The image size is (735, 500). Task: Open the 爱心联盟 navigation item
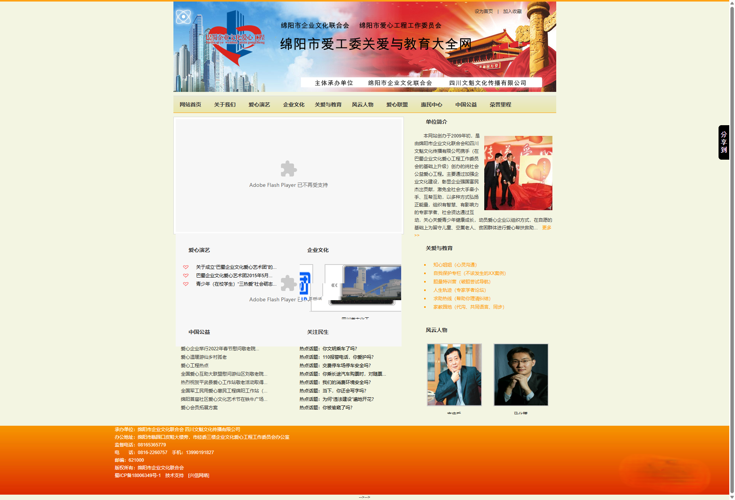point(397,105)
